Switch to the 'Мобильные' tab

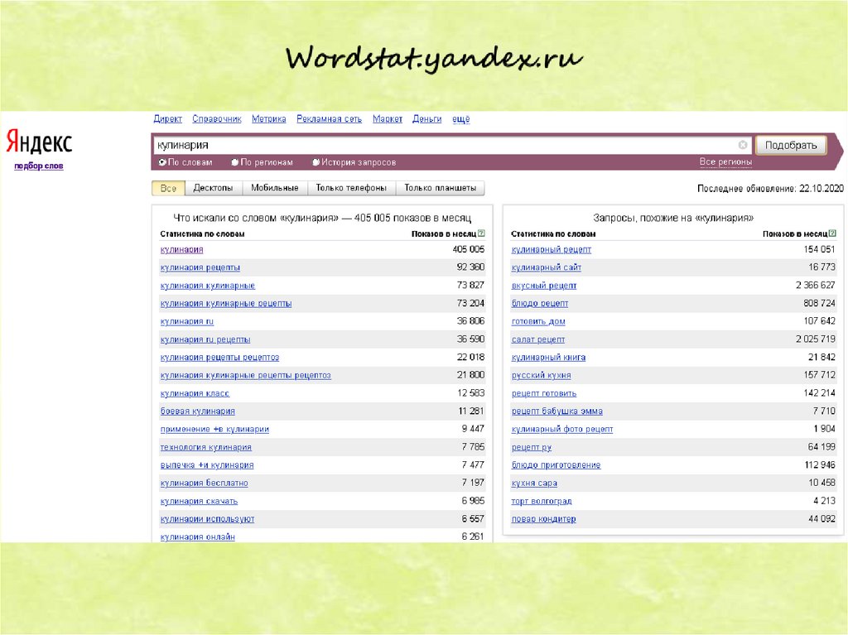click(x=274, y=188)
